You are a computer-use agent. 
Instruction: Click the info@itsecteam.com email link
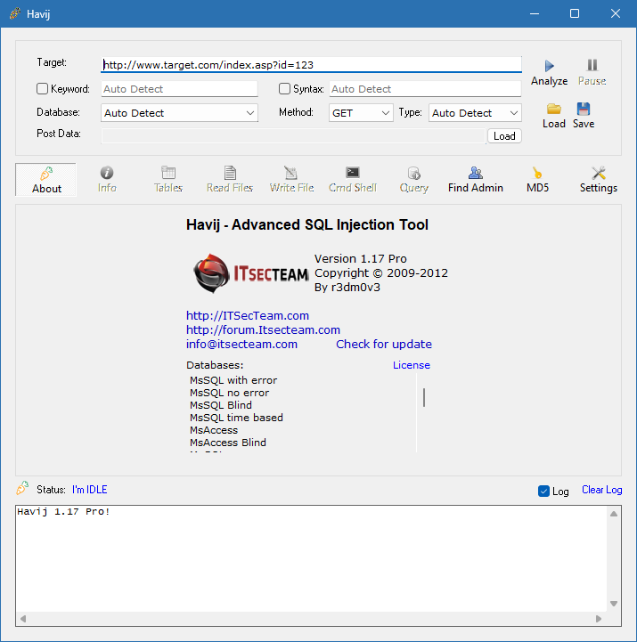pyautogui.click(x=241, y=344)
